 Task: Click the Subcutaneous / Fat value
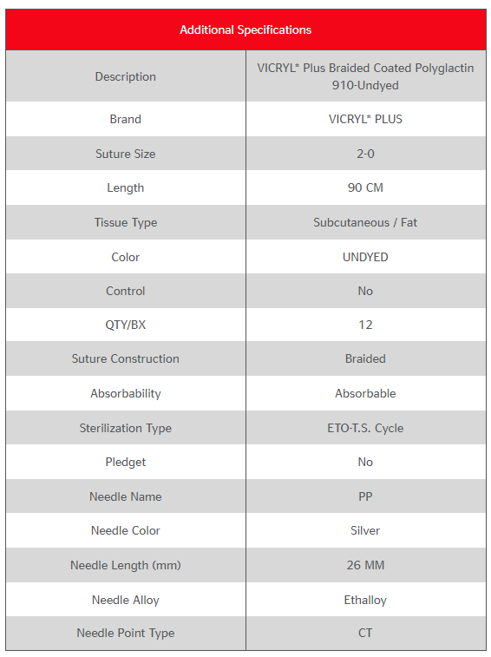(x=365, y=222)
